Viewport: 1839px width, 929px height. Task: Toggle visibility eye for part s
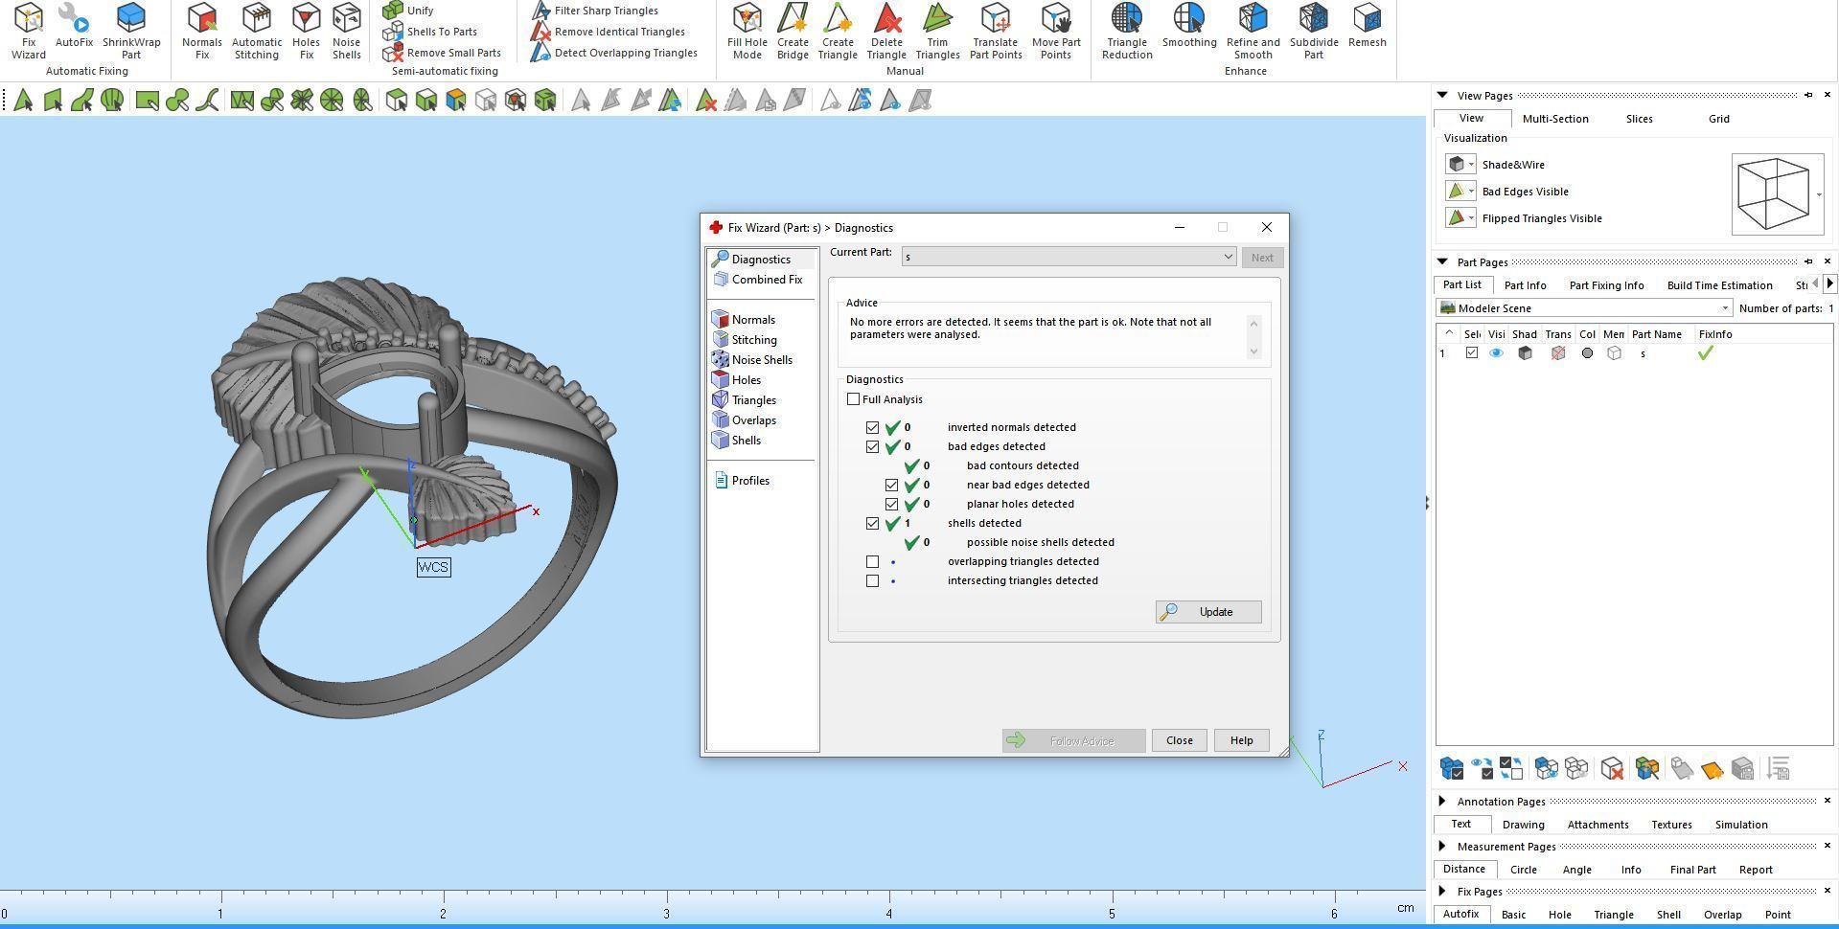(x=1496, y=353)
